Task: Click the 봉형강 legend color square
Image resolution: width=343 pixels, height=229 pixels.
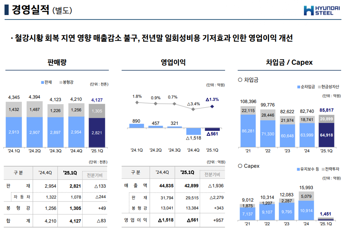Action: (60, 82)
